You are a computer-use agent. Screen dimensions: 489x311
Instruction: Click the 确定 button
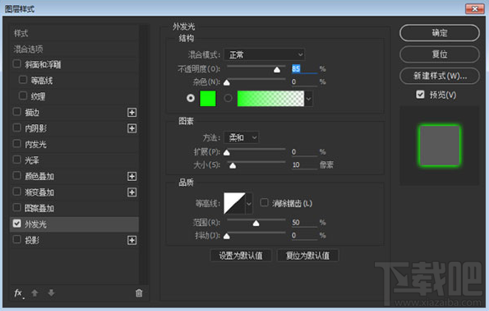439,33
